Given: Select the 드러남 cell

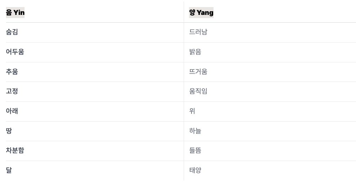Looking at the screenshot, I should pyautogui.click(x=270, y=32).
